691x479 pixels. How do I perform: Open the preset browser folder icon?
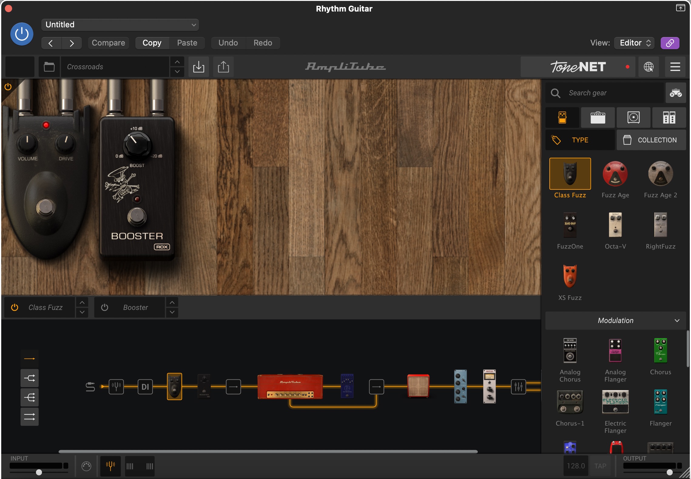(49, 66)
